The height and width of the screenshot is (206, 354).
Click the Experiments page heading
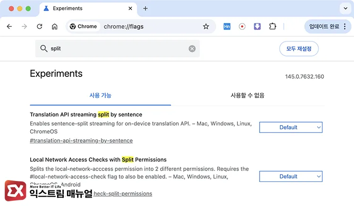pyautogui.click(x=56, y=74)
